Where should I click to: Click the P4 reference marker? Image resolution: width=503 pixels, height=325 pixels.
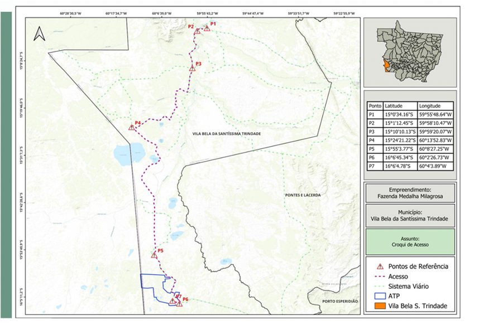coord(132,128)
